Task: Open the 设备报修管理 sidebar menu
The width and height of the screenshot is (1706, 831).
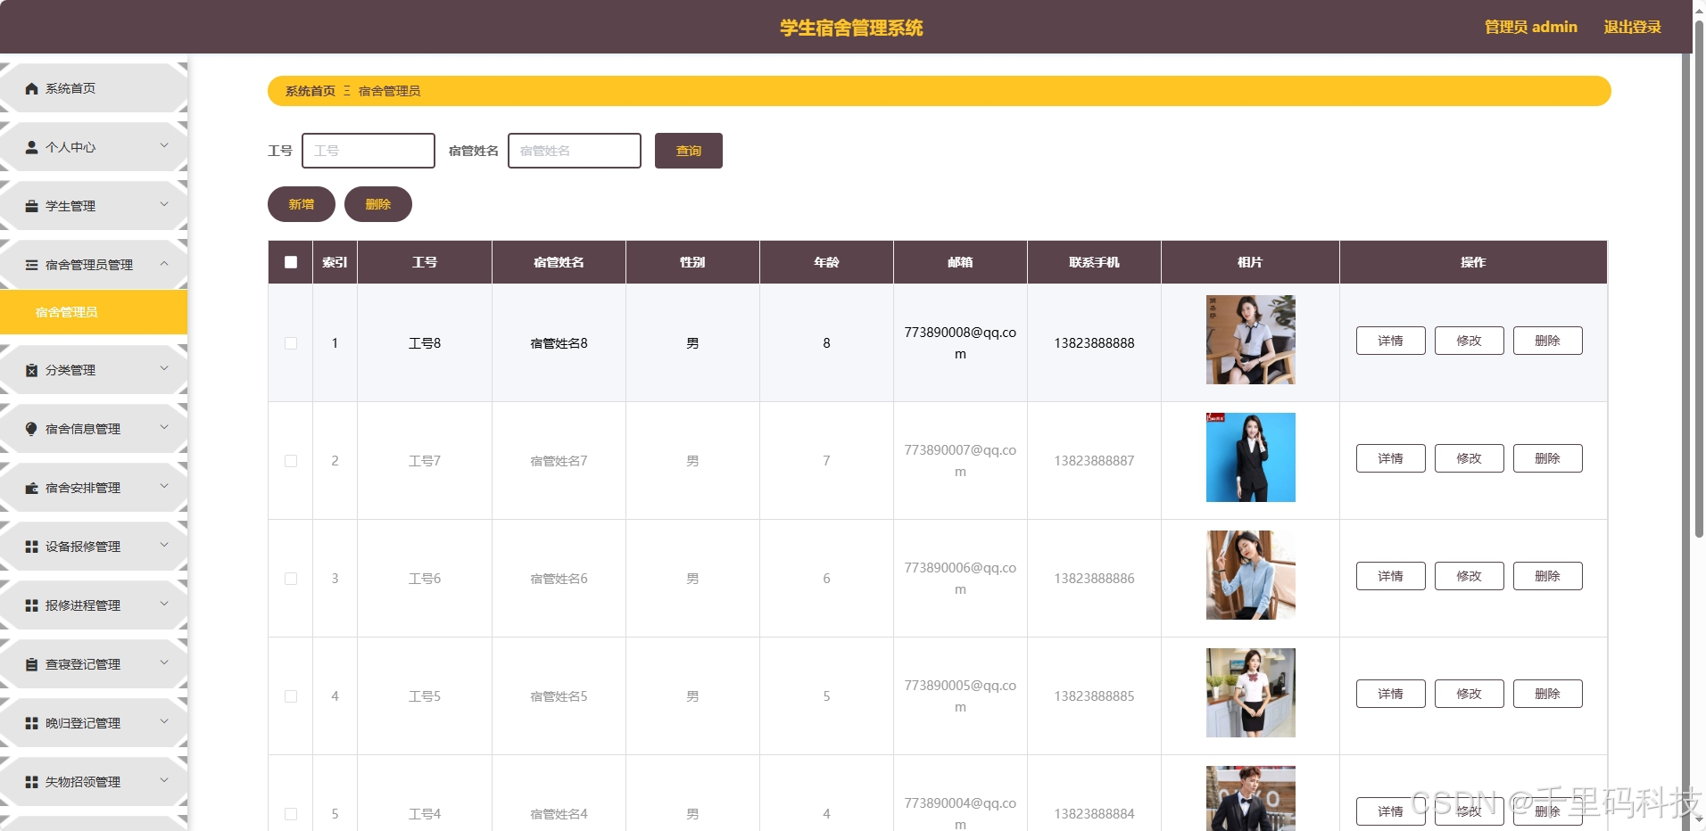Action: pos(94,547)
